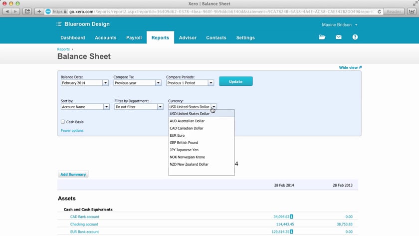Viewport: 419px width, 236px height.
Task: Click the footnote marker beside 34,094.63
Action: 291,217
